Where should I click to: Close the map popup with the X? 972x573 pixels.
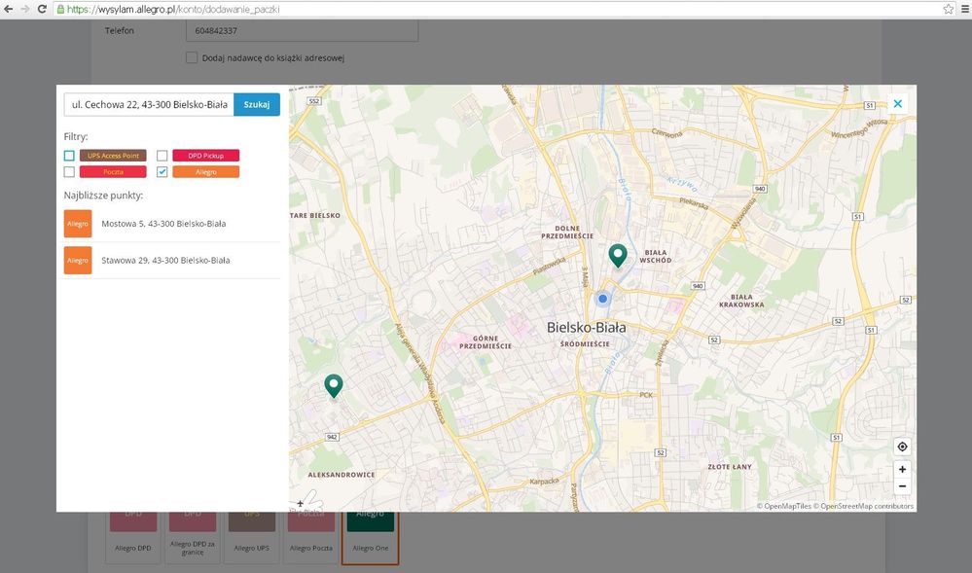coord(898,103)
